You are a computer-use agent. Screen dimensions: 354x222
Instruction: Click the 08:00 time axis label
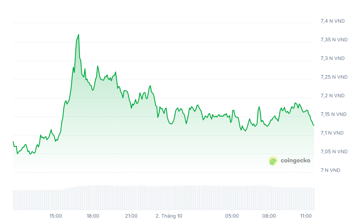click(269, 216)
